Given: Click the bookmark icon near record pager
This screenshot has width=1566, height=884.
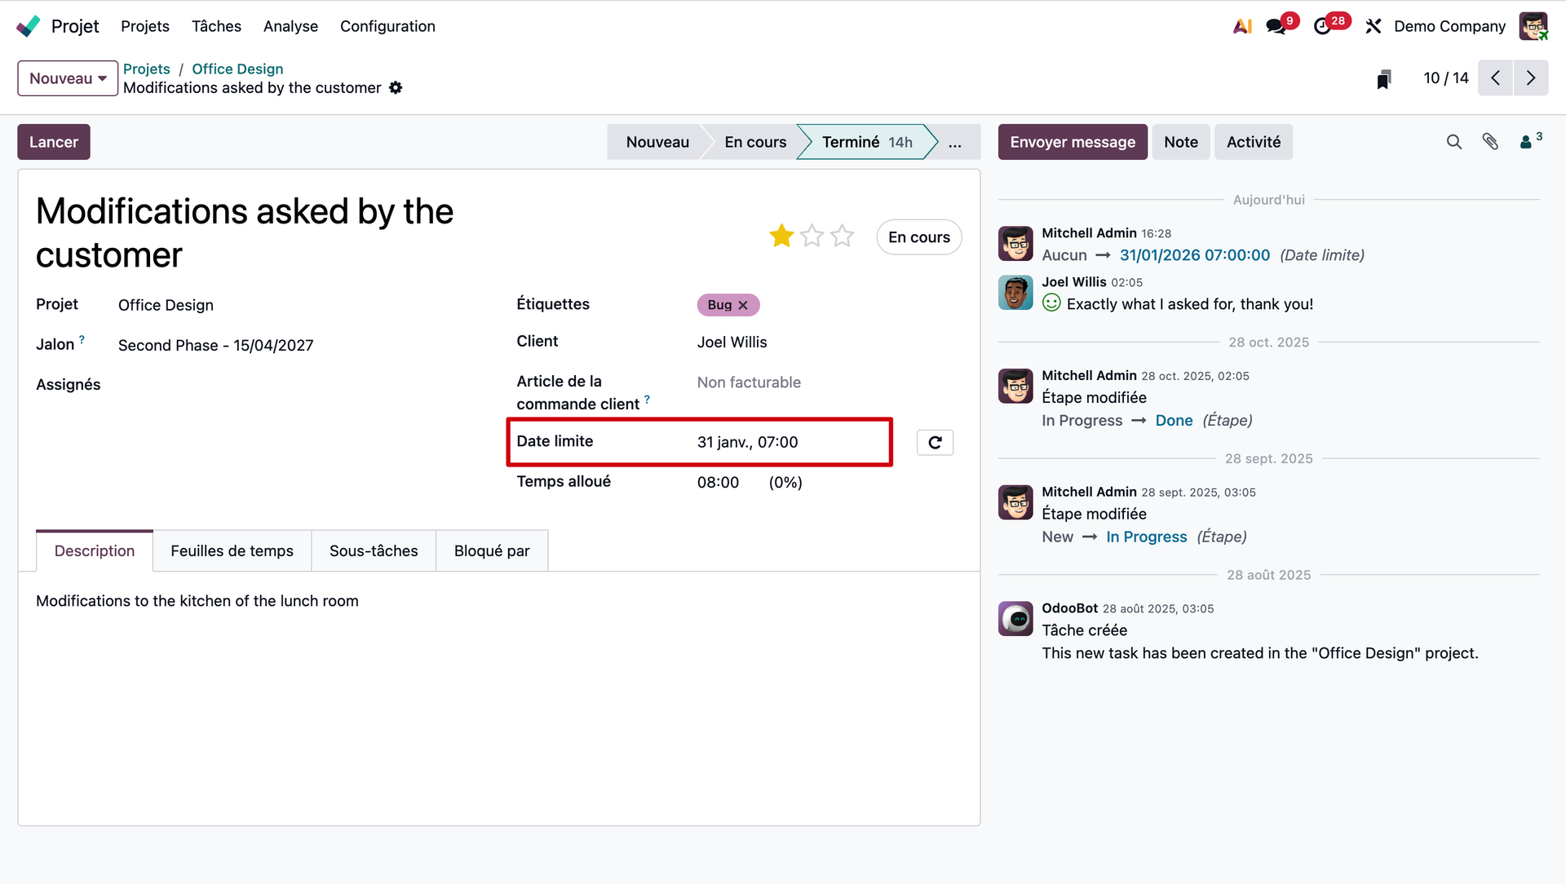Looking at the screenshot, I should coord(1384,79).
